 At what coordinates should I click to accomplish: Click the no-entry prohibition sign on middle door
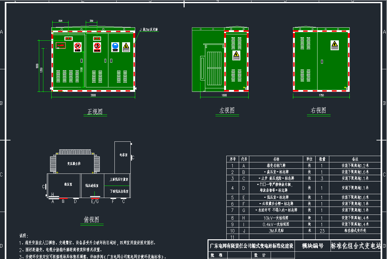pyautogui.click(x=97, y=47)
